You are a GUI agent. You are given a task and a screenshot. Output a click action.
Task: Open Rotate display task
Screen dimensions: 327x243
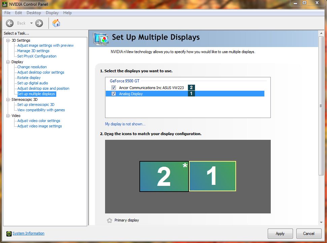(29, 78)
